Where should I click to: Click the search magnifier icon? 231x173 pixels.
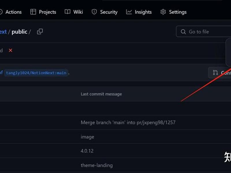click(183, 32)
